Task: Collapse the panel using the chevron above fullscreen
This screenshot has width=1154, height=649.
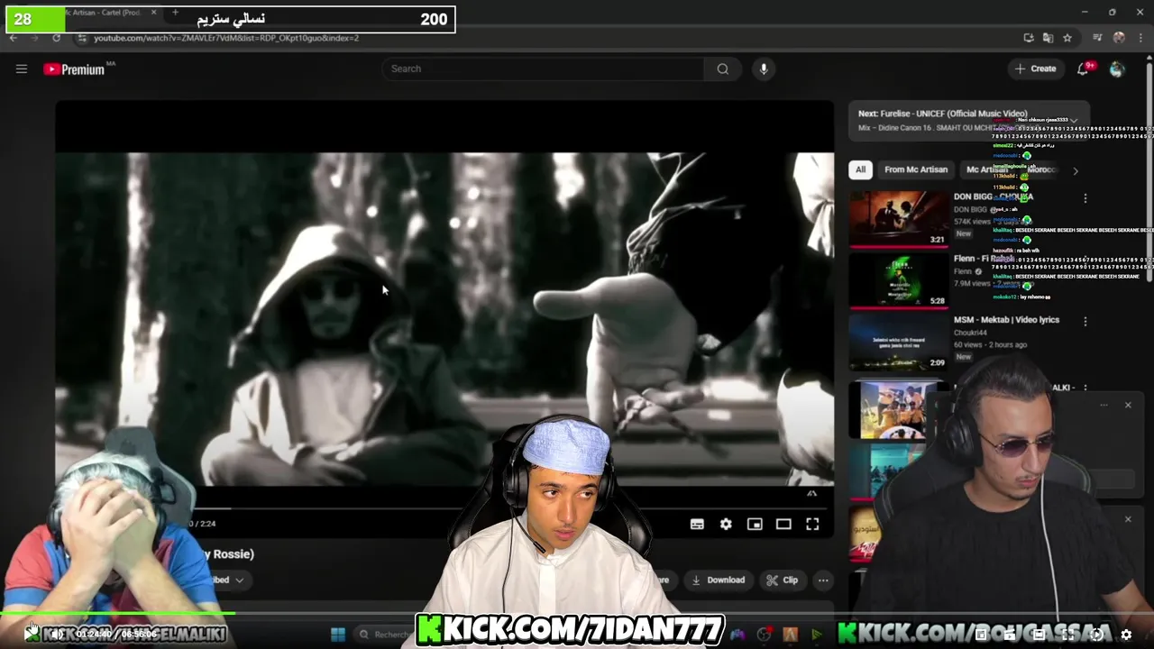Action: click(811, 494)
